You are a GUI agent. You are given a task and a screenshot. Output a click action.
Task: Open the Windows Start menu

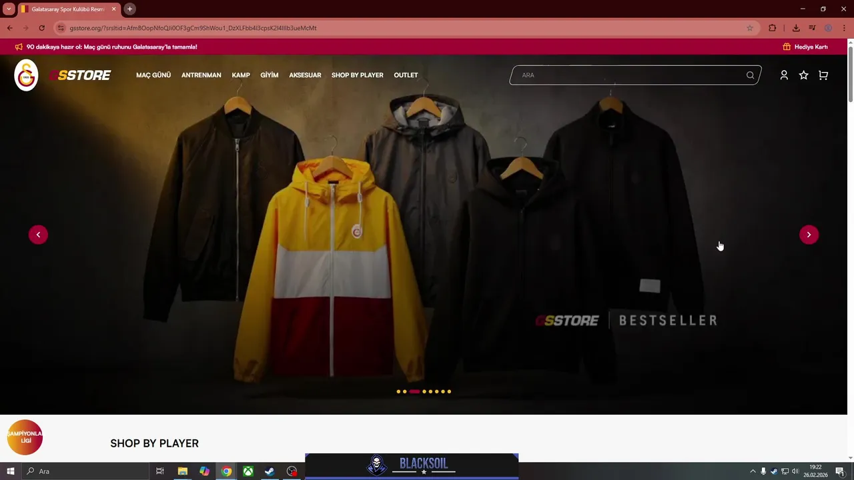(x=10, y=471)
